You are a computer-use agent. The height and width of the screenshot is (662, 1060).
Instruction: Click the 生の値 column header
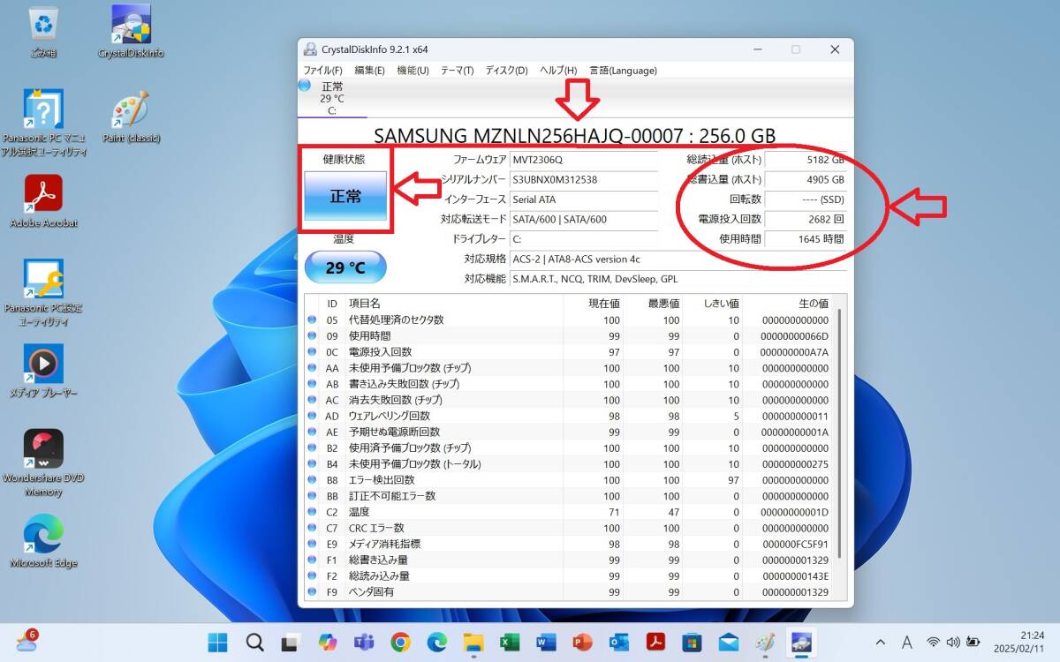[788, 303]
